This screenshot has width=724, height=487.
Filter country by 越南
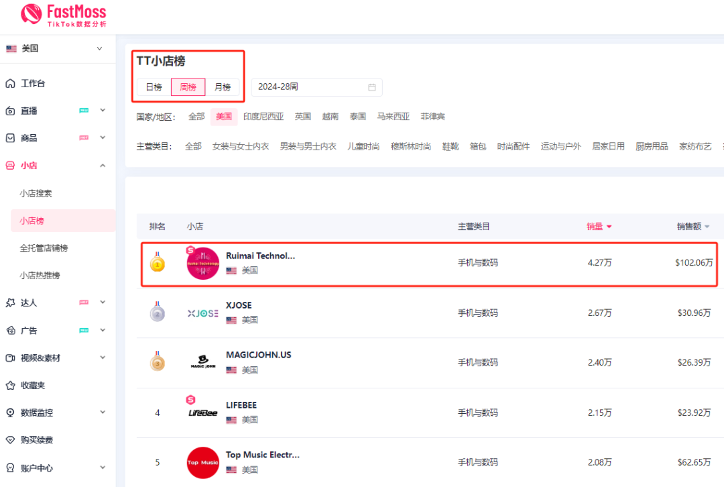330,117
